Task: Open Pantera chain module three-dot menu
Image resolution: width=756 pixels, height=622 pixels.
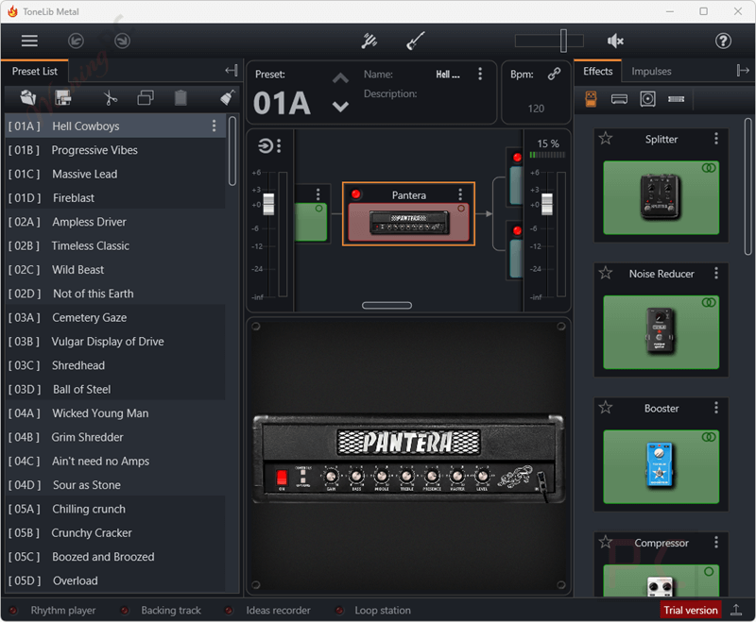Action: coord(460,194)
